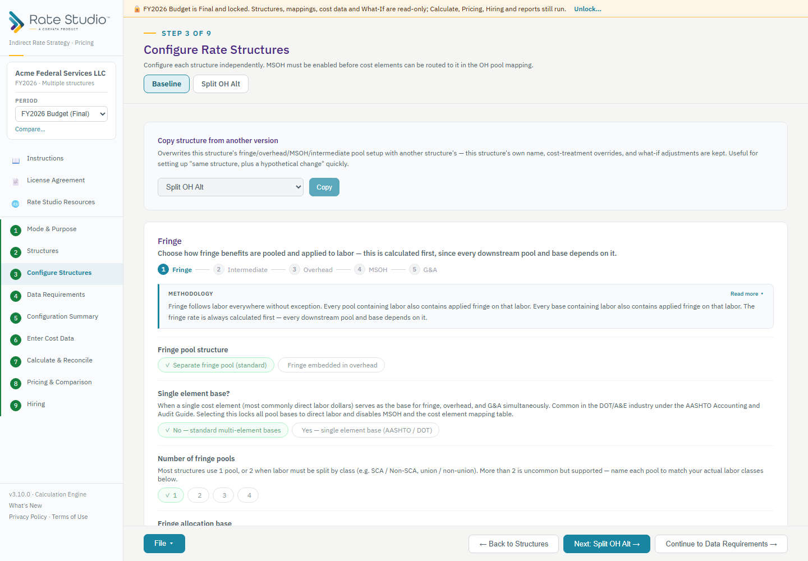Click step 7 circle for Calculate & Reconcile
The image size is (808, 561).
pos(16,362)
